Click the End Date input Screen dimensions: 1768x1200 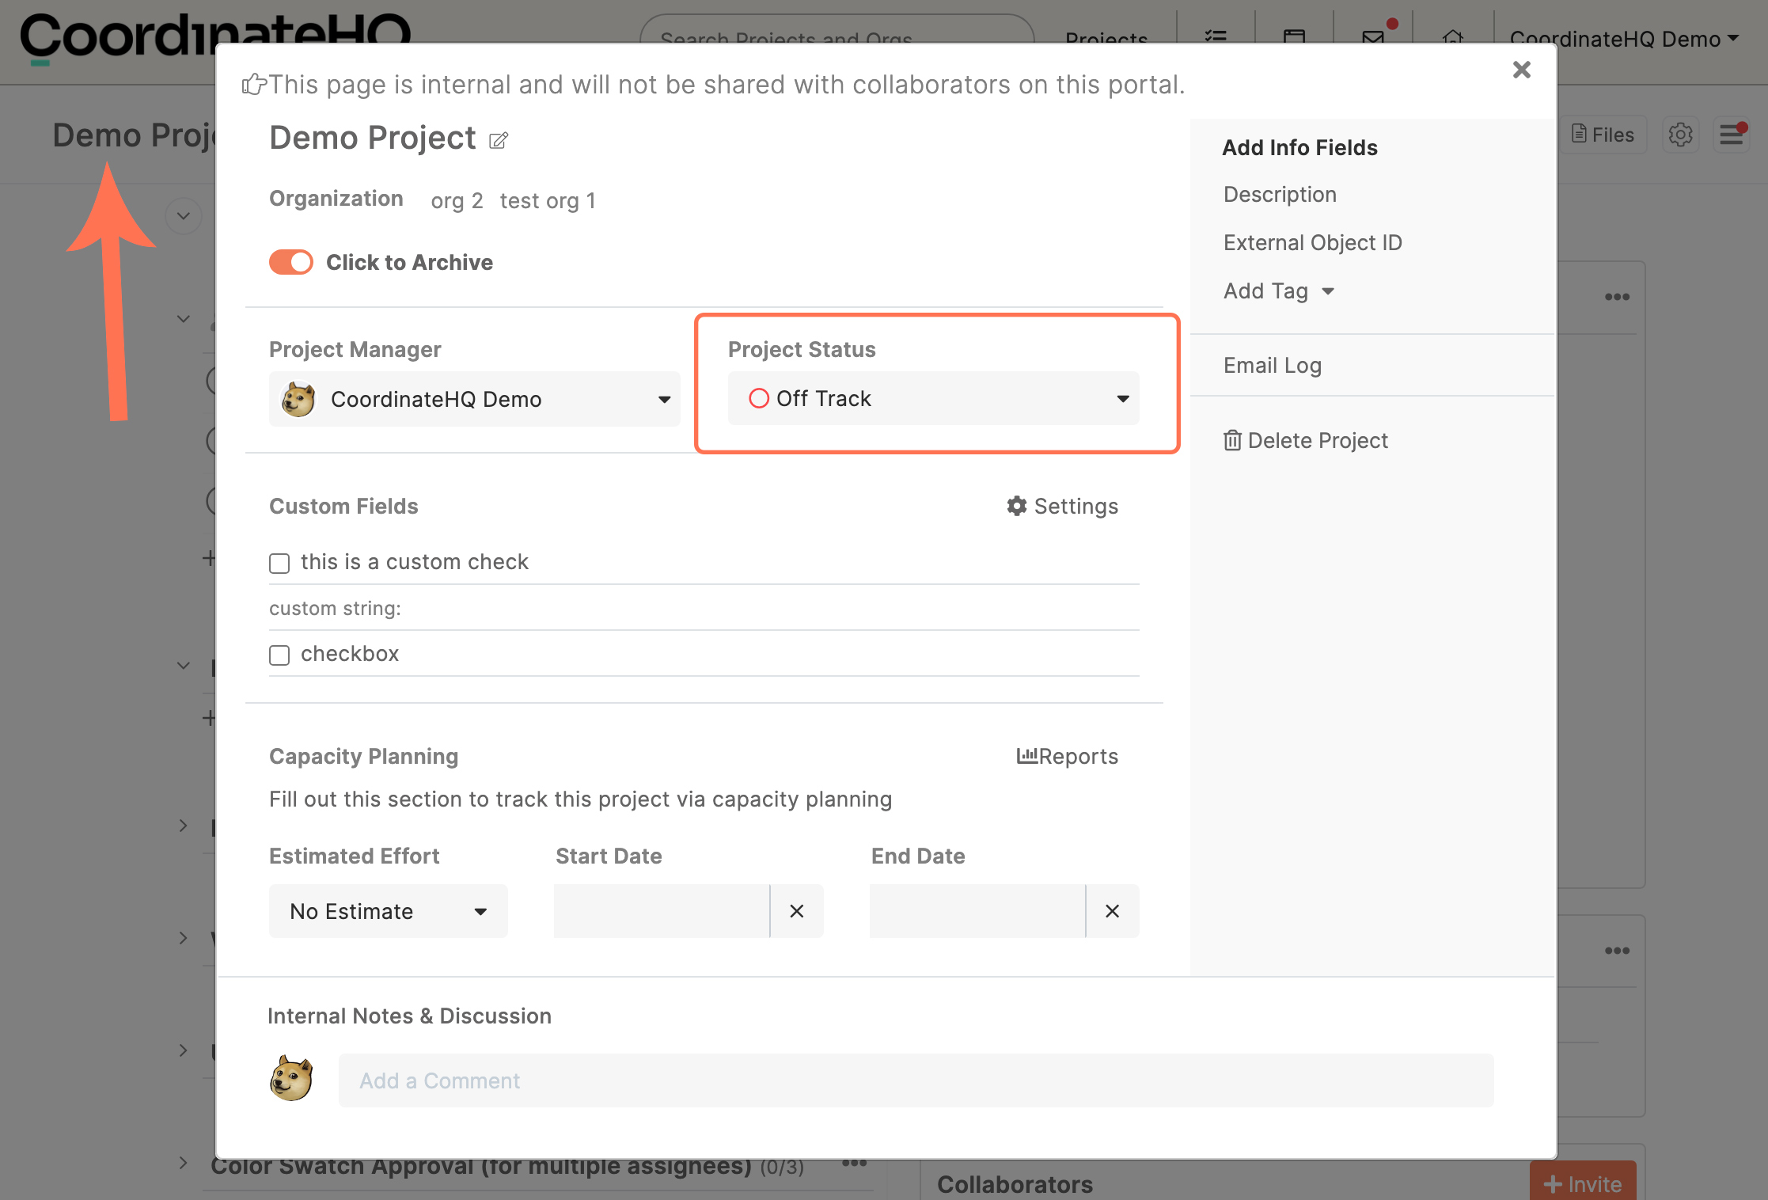977,911
